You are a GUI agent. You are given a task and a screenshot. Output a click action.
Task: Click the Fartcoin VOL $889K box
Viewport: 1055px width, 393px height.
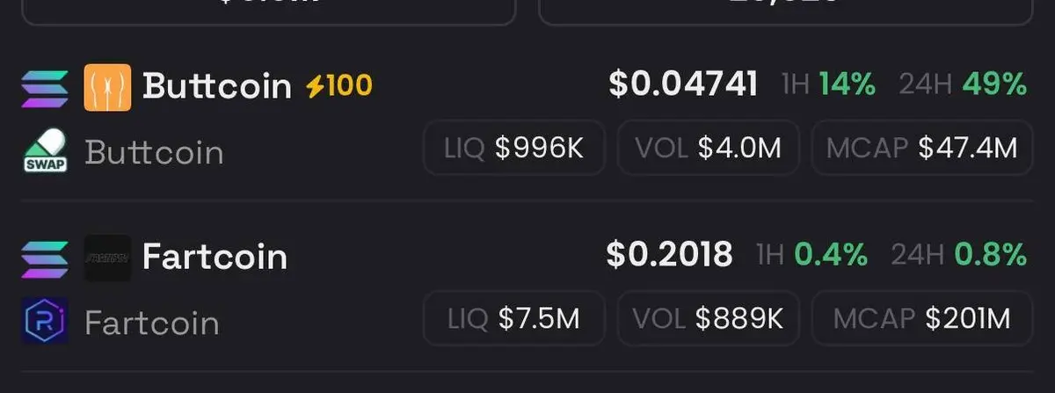(709, 318)
